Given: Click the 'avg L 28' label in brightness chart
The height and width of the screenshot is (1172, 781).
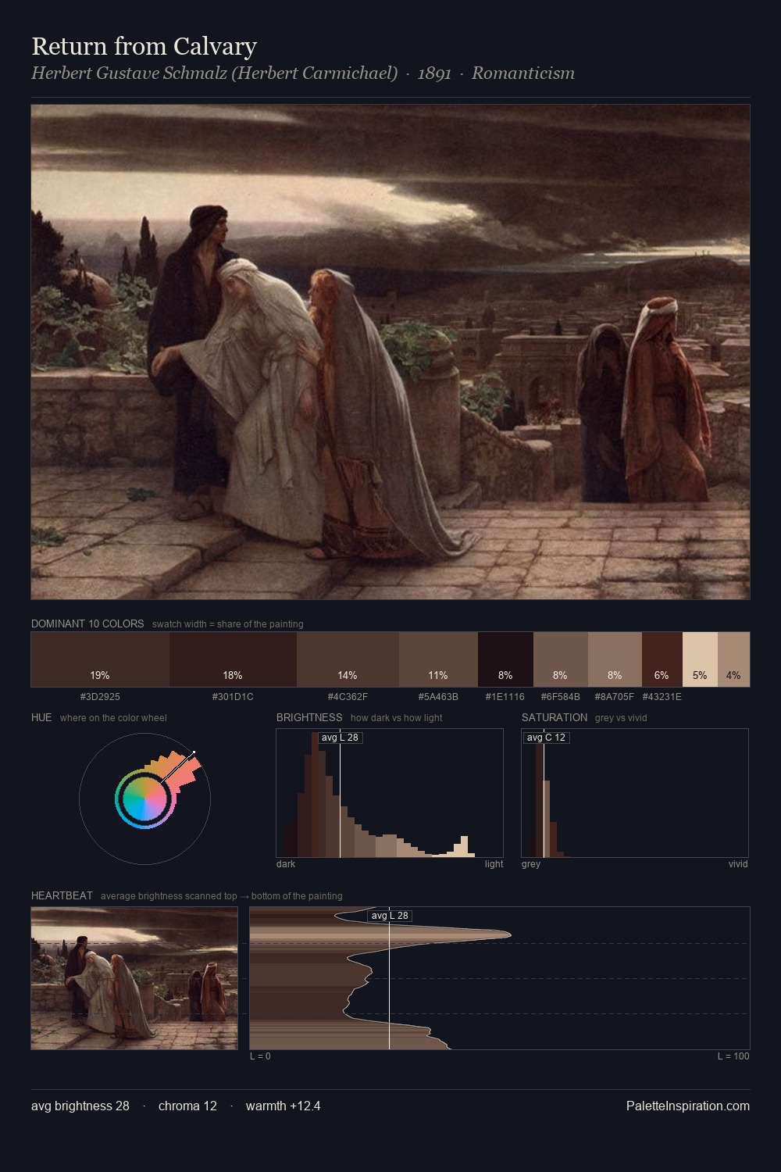Looking at the screenshot, I should pyautogui.click(x=340, y=738).
